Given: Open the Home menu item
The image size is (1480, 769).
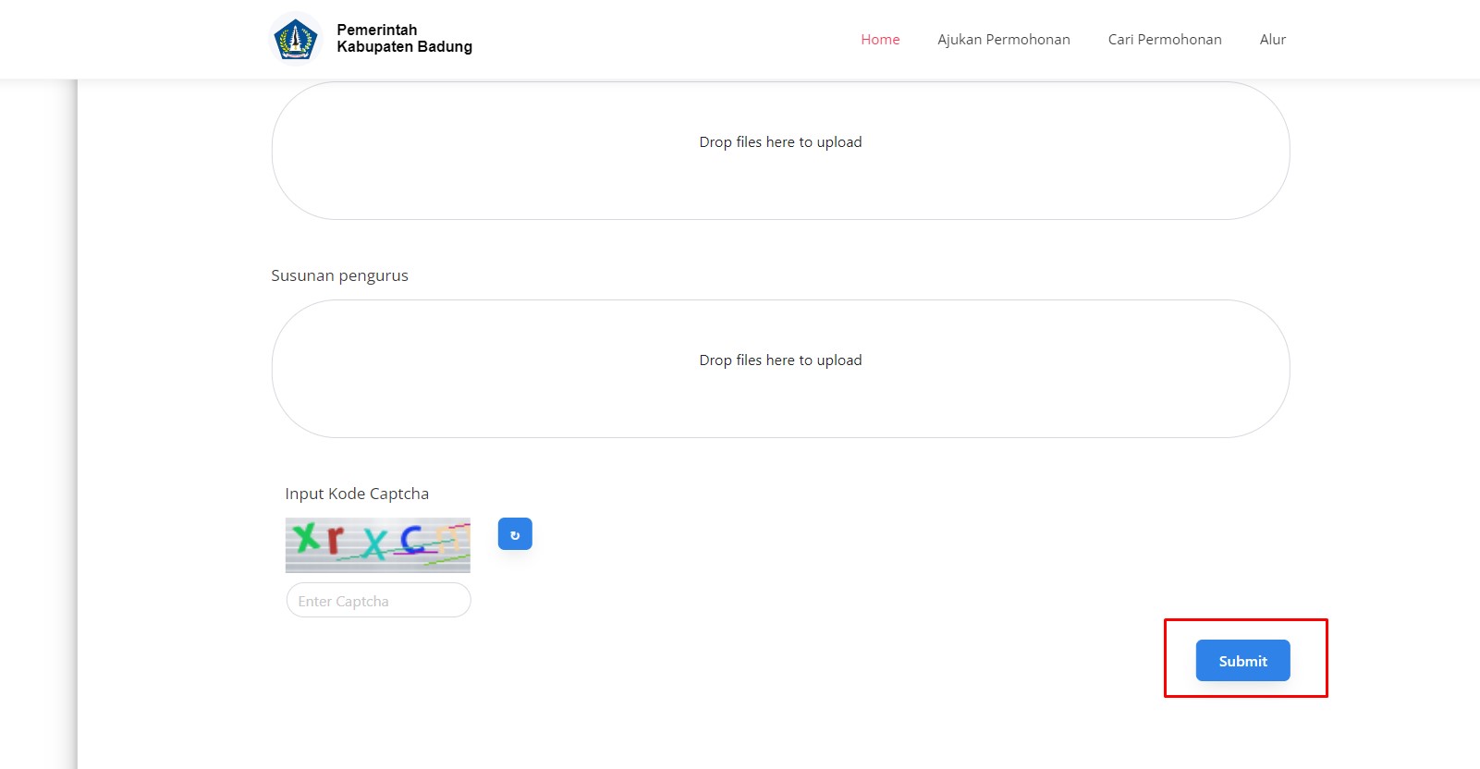Looking at the screenshot, I should point(880,39).
